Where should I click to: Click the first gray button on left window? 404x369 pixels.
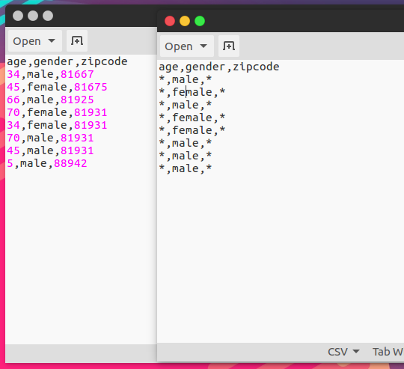click(x=18, y=16)
